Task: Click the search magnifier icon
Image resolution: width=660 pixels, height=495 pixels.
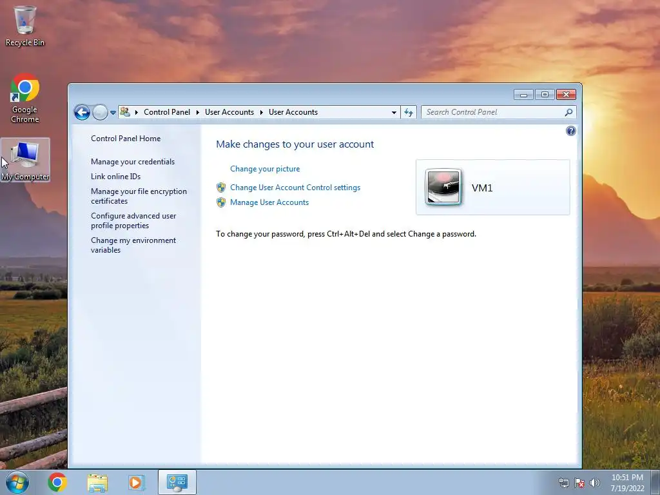Action: click(568, 112)
